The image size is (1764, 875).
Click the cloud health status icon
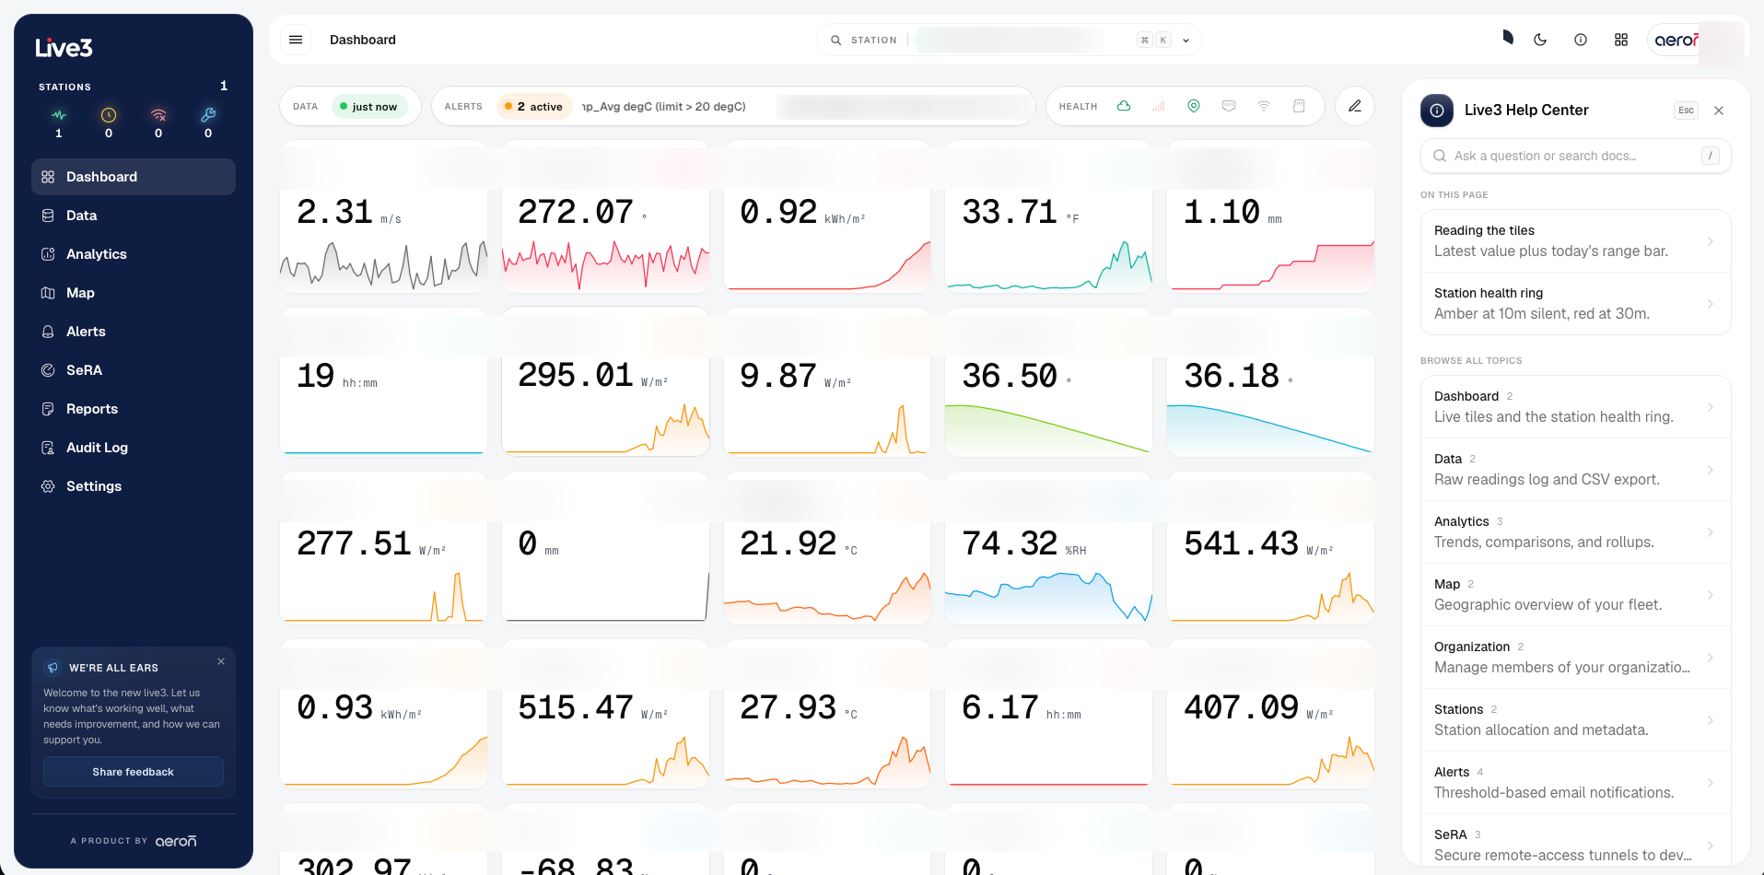click(1124, 106)
